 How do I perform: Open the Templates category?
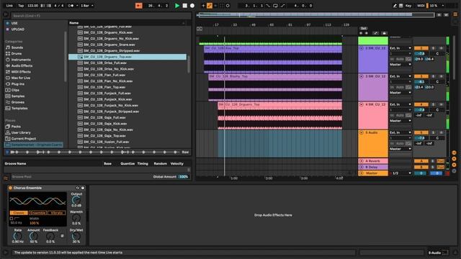tap(19, 108)
